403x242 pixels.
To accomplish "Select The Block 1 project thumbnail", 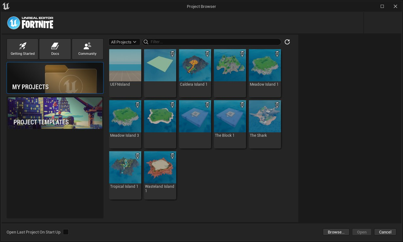I will coord(230,116).
